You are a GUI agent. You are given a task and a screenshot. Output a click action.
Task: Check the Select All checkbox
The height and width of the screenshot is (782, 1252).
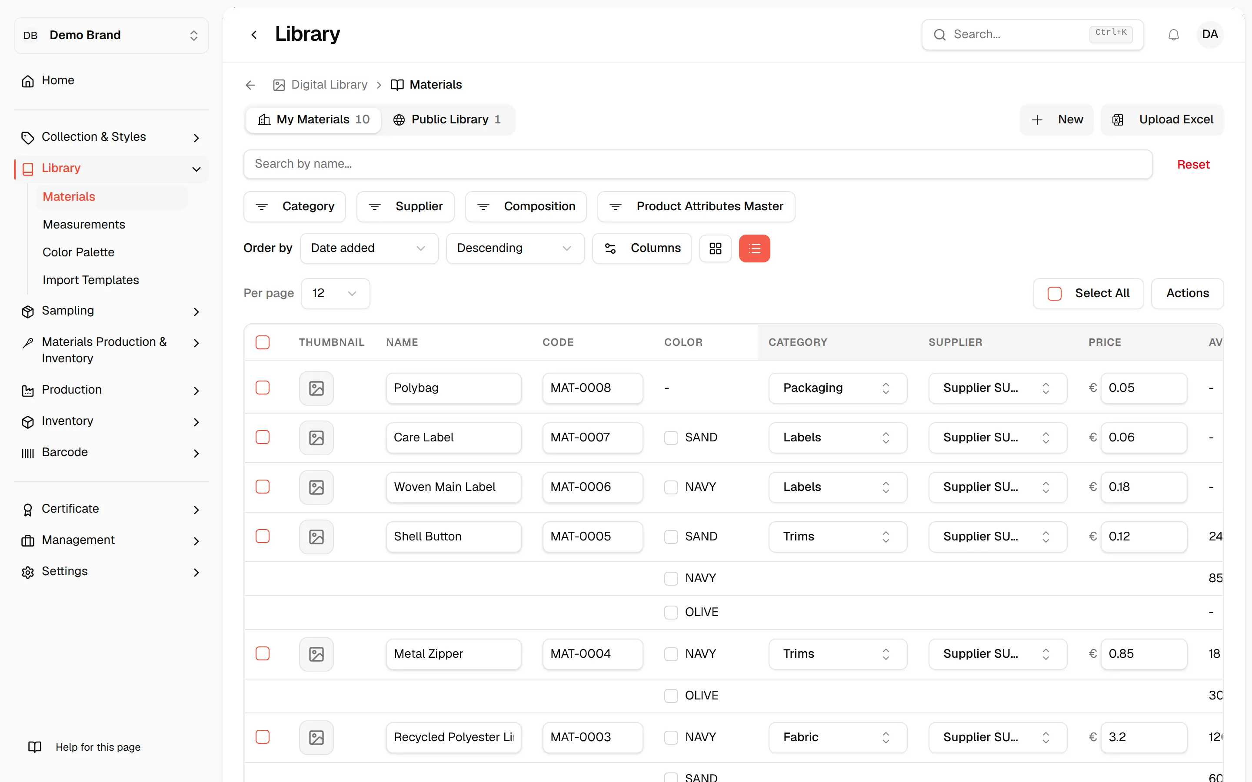[1054, 293]
